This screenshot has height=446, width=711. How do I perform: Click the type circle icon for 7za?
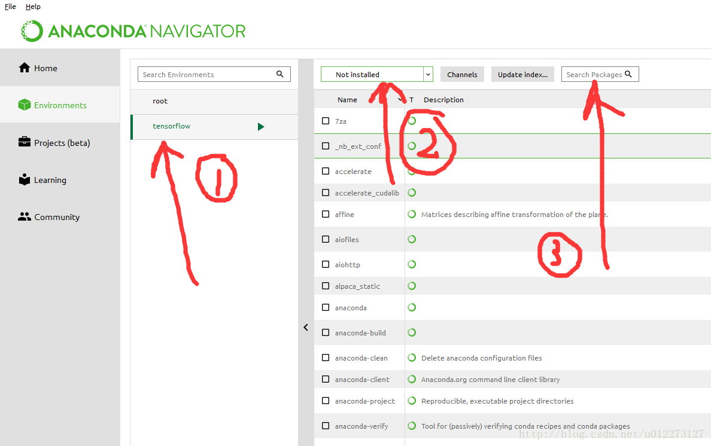pos(412,121)
